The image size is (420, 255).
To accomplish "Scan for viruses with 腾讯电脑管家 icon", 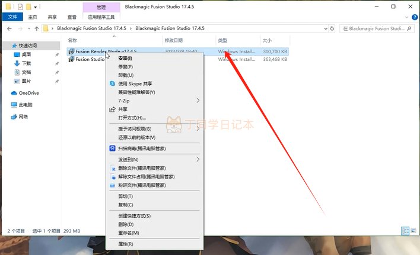I will click(113, 149).
